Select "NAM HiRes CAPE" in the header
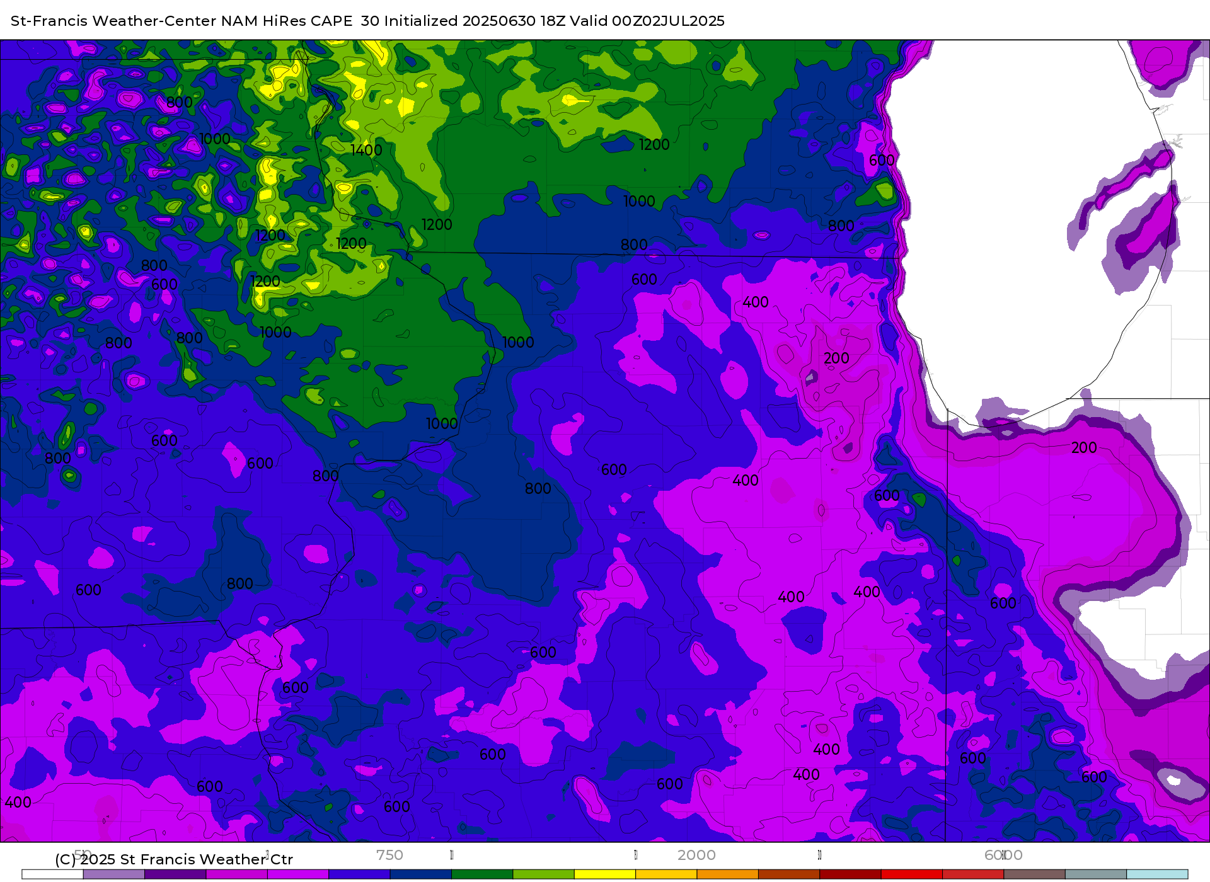Viewport: 1210px width, 882px height. (287, 21)
